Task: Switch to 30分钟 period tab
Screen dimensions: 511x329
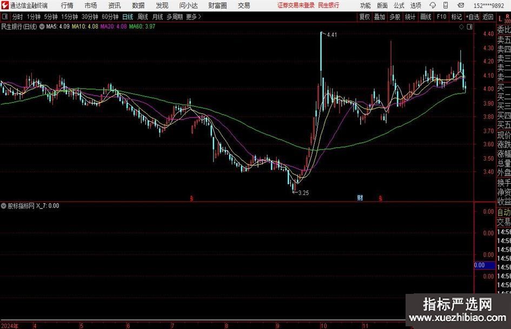Action: point(90,17)
